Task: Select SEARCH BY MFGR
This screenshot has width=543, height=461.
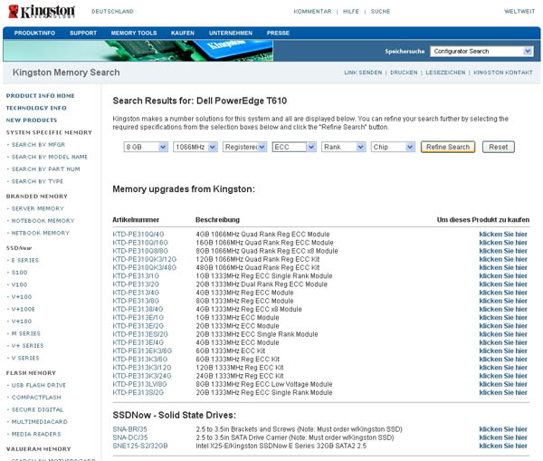Action: (x=38, y=145)
